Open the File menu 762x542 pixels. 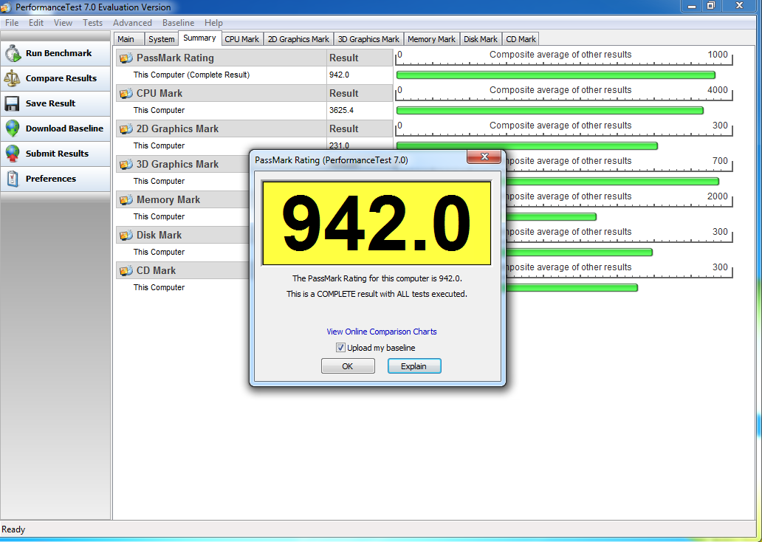tap(12, 23)
